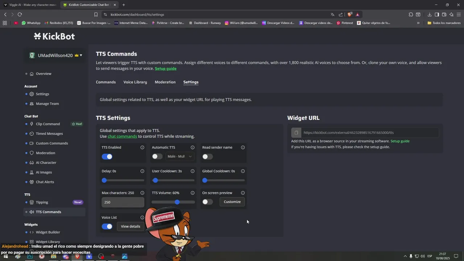Click the translate page icon
The width and height of the screenshot is (464, 261).
click(x=332, y=14)
